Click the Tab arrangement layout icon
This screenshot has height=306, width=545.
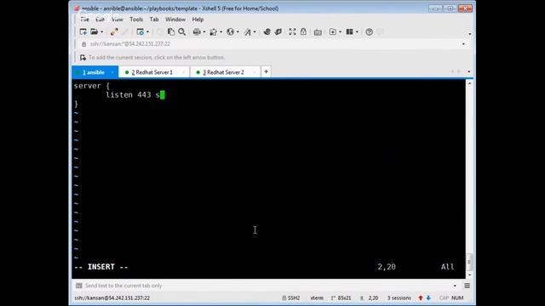click(350, 32)
